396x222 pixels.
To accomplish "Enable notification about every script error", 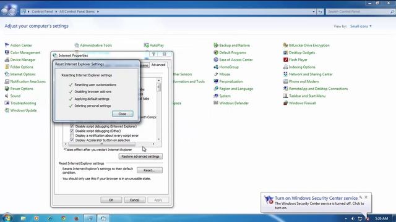I will point(72,136).
